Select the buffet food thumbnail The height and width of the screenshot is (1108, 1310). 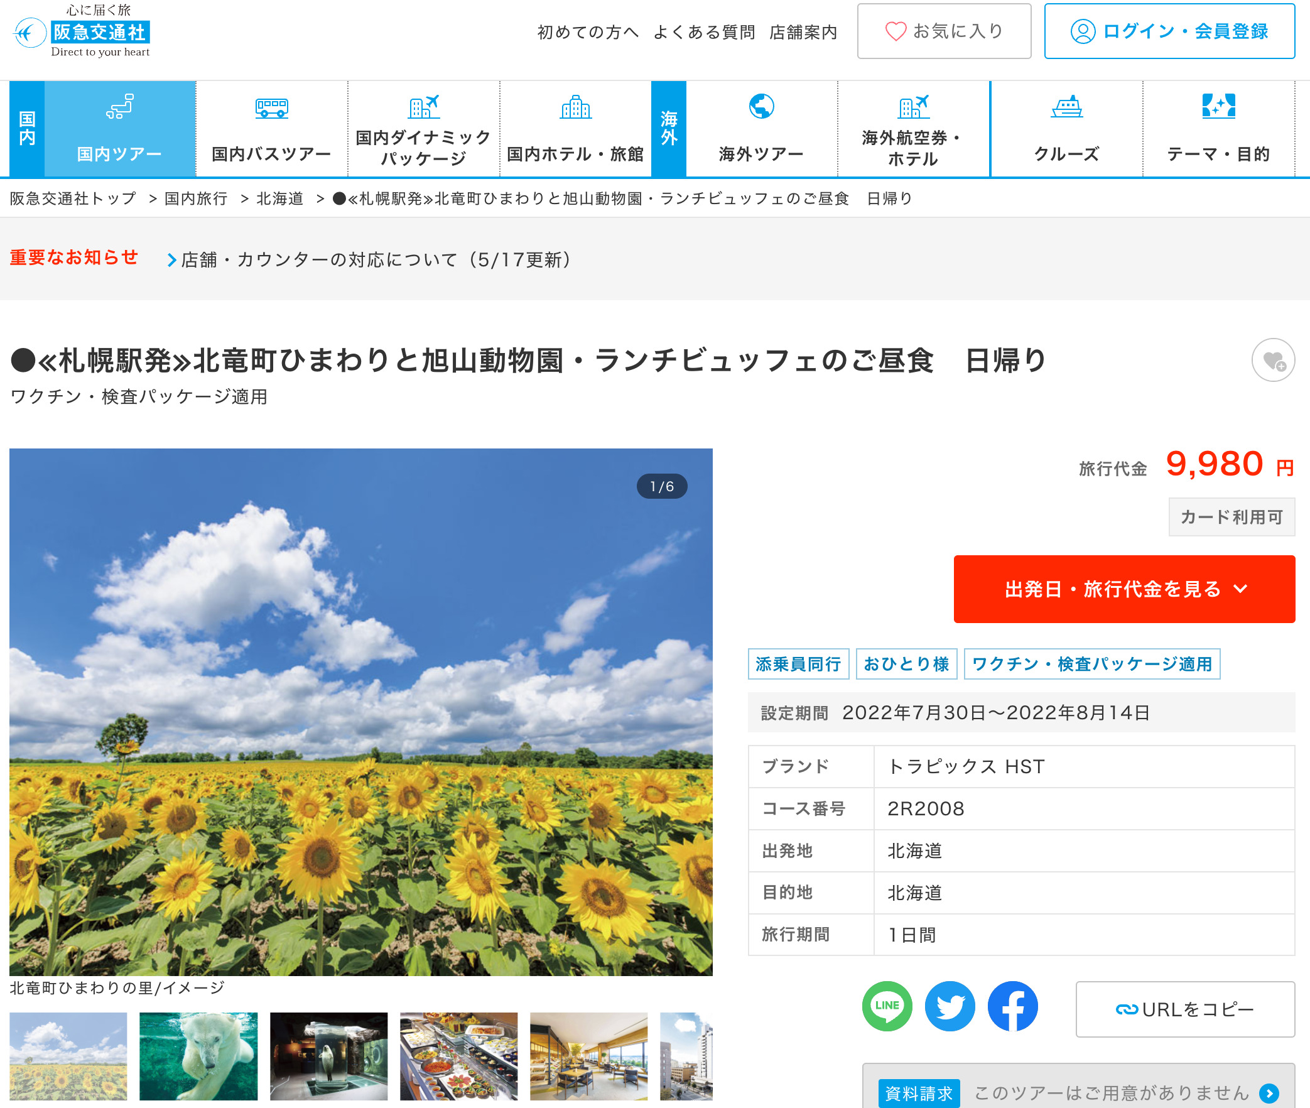[458, 1056]
